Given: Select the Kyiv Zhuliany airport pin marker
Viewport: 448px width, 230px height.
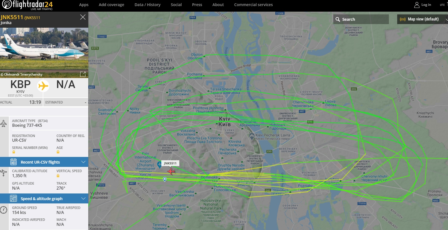Looking at the screenshot, I should [159, 165].
